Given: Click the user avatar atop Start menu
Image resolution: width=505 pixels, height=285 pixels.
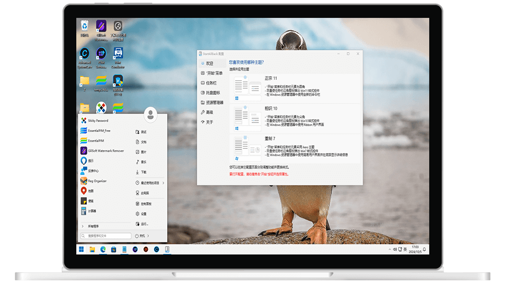Looking at the screenshot, I should click(x=150, y=114).
